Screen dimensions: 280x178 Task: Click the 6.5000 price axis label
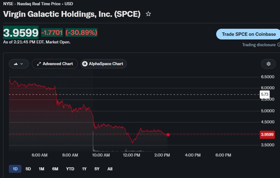(x=267, y=77)
